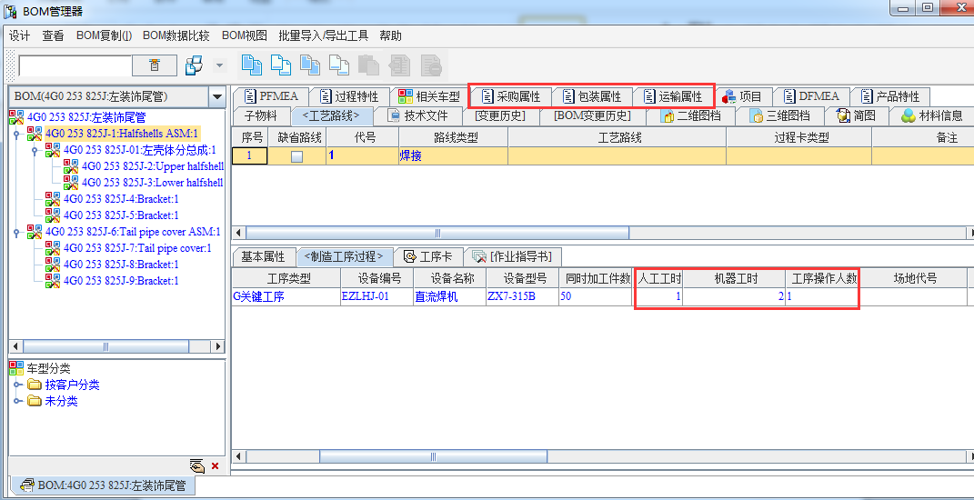Open the small arrow next to windows icon
Viewport: 974px width, 500px height.
[x=218, y=65]
